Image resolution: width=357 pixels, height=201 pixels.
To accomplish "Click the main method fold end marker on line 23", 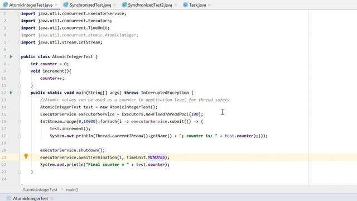I will 19,172.
